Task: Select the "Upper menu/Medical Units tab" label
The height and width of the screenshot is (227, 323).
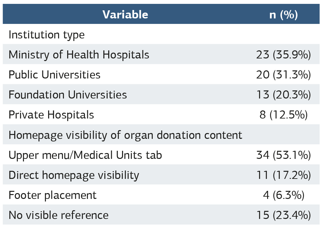Action: [x=85, y=155]
